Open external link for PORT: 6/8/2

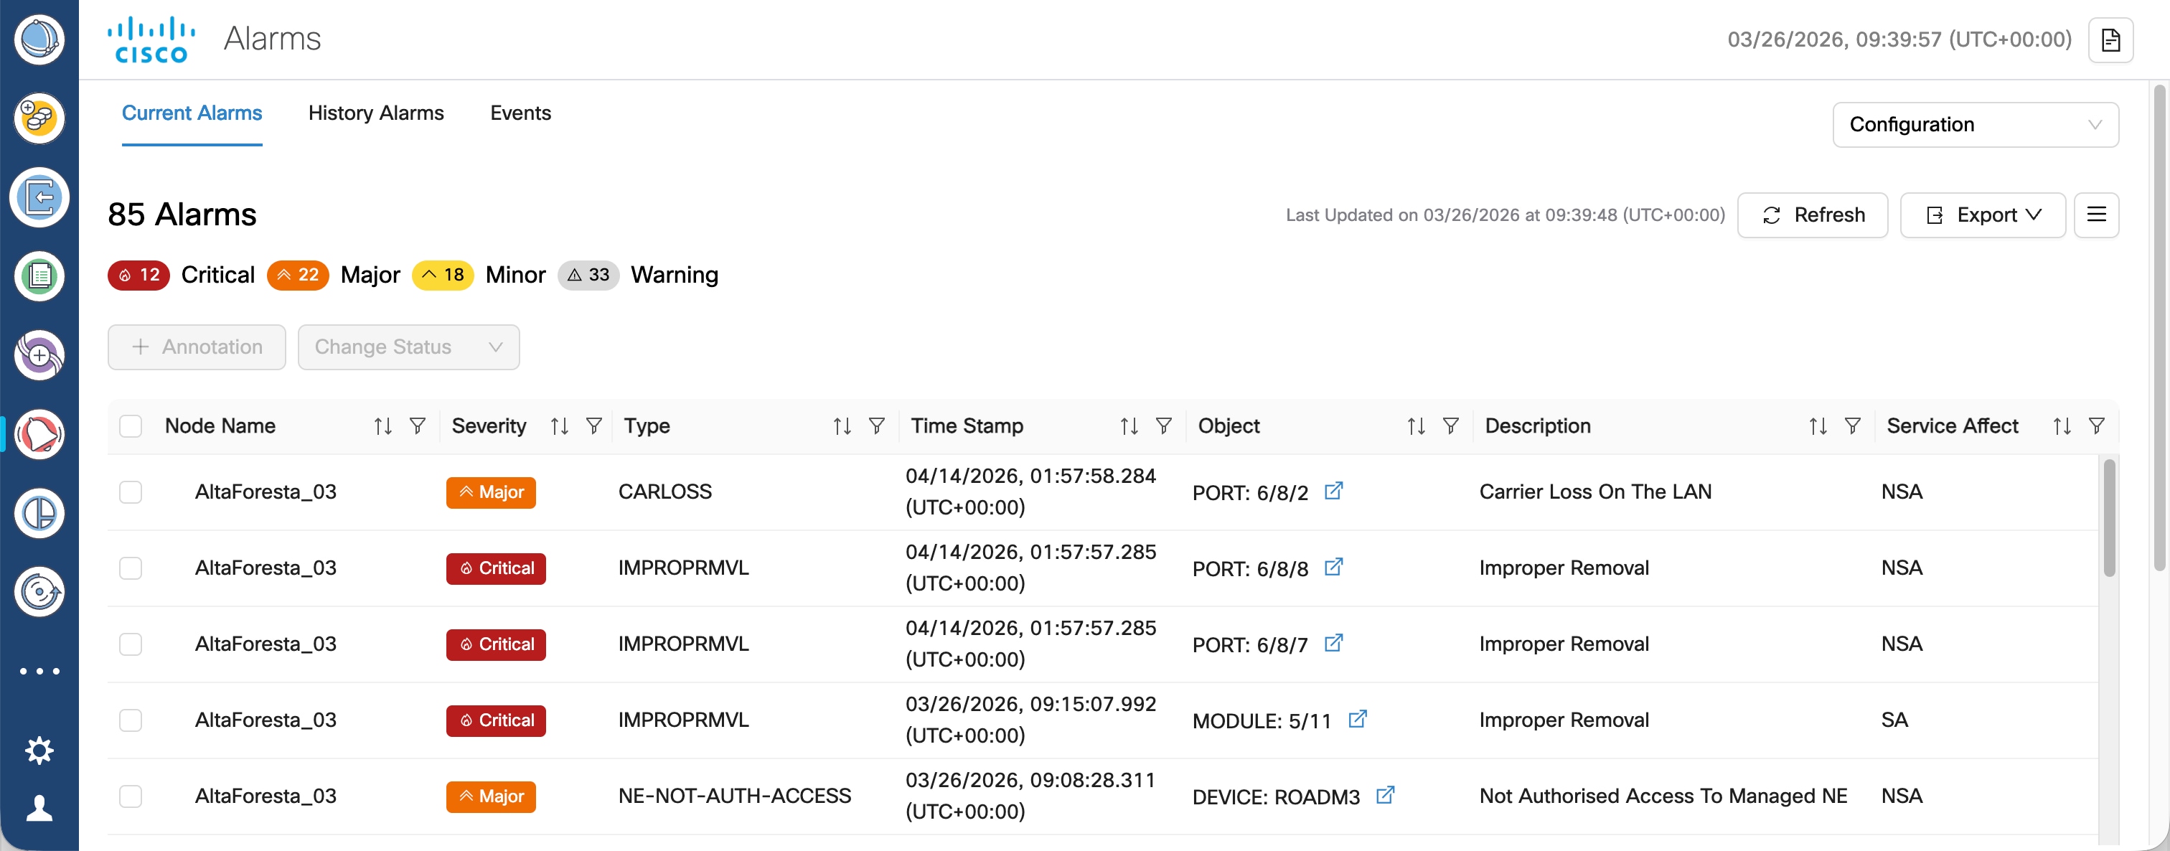pos(1333,492)
